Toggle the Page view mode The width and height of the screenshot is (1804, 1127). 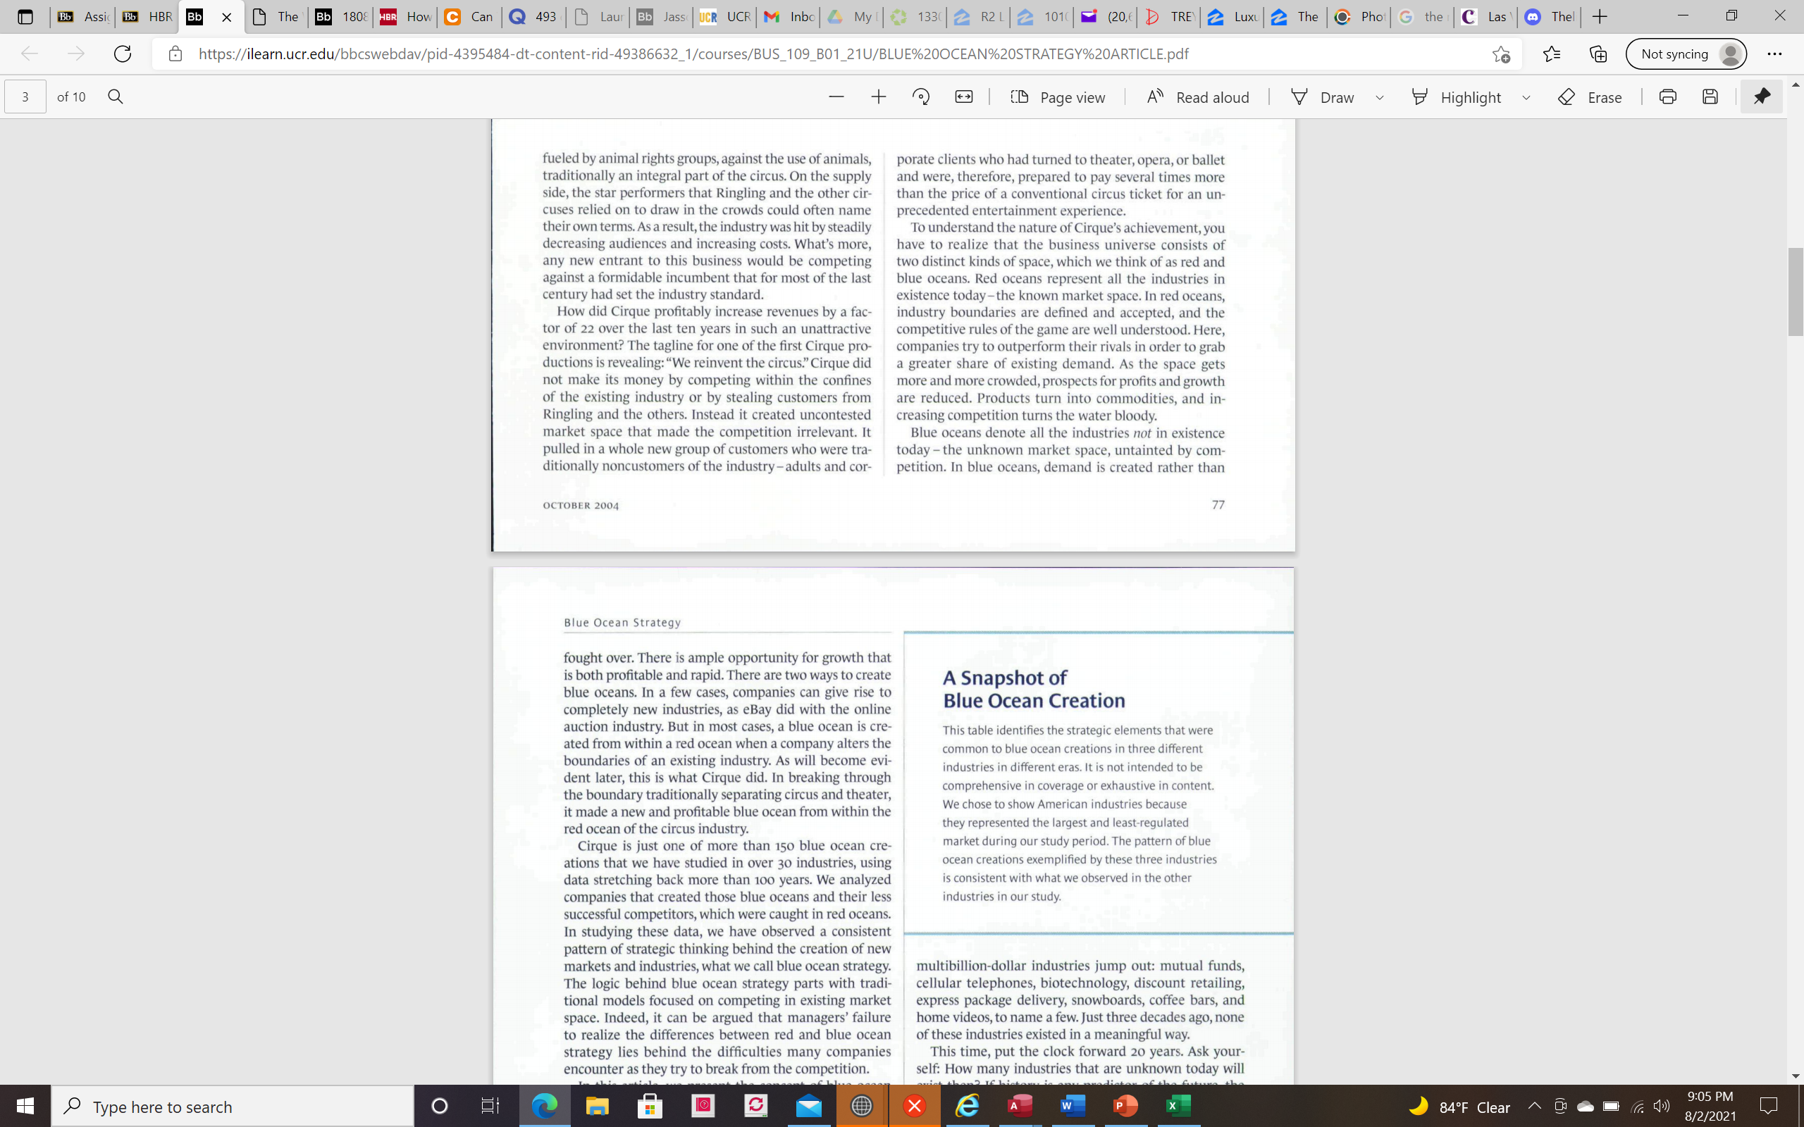[1057, 97]
